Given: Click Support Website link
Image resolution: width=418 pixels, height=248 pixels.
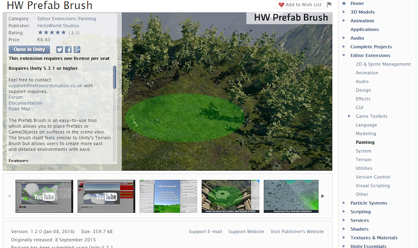Looking at the screenshot, I should pos(246,231).
